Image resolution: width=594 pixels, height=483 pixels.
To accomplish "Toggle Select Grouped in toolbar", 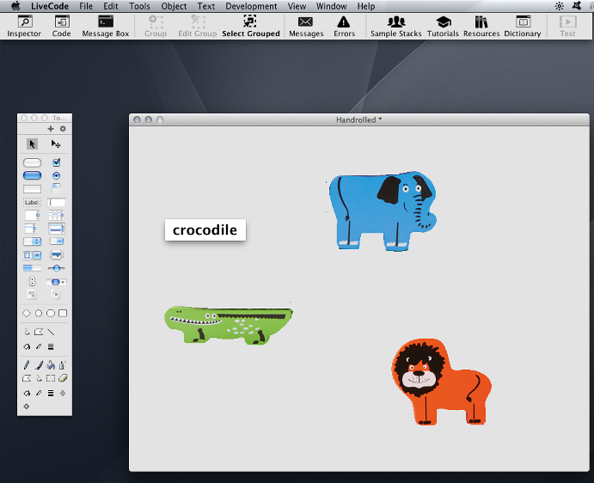I will pyautogui.click(x=250, y=26).
